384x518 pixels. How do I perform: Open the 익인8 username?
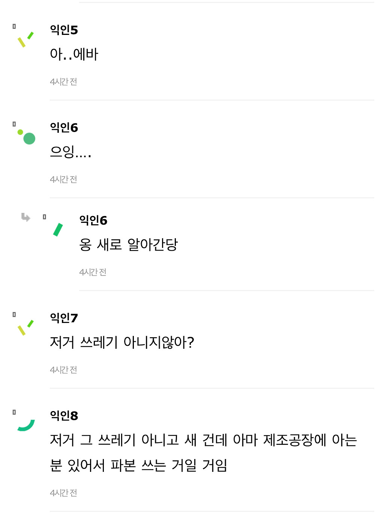(x=64, y=416)
